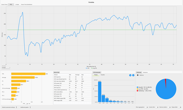Viewport: 183px width, 110px height.
Task: Select the Time in GPU load limit (%) row
Action: [x=72, y=90]
